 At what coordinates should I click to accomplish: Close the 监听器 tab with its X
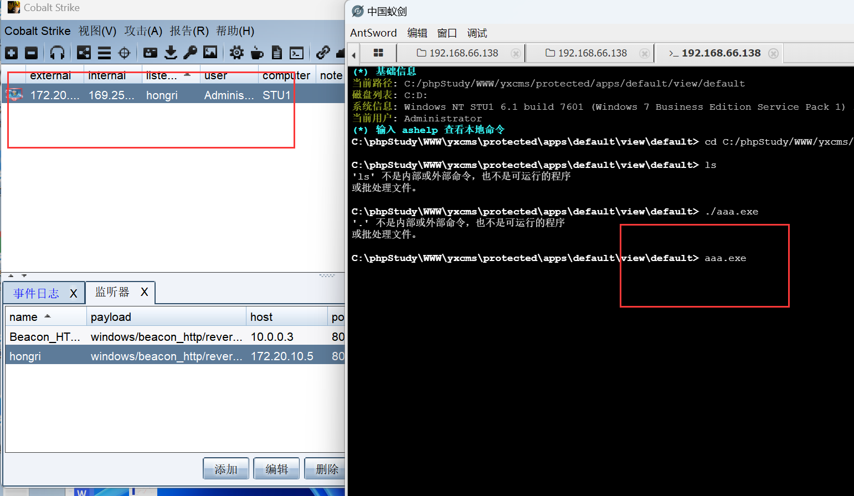point(144,292)
